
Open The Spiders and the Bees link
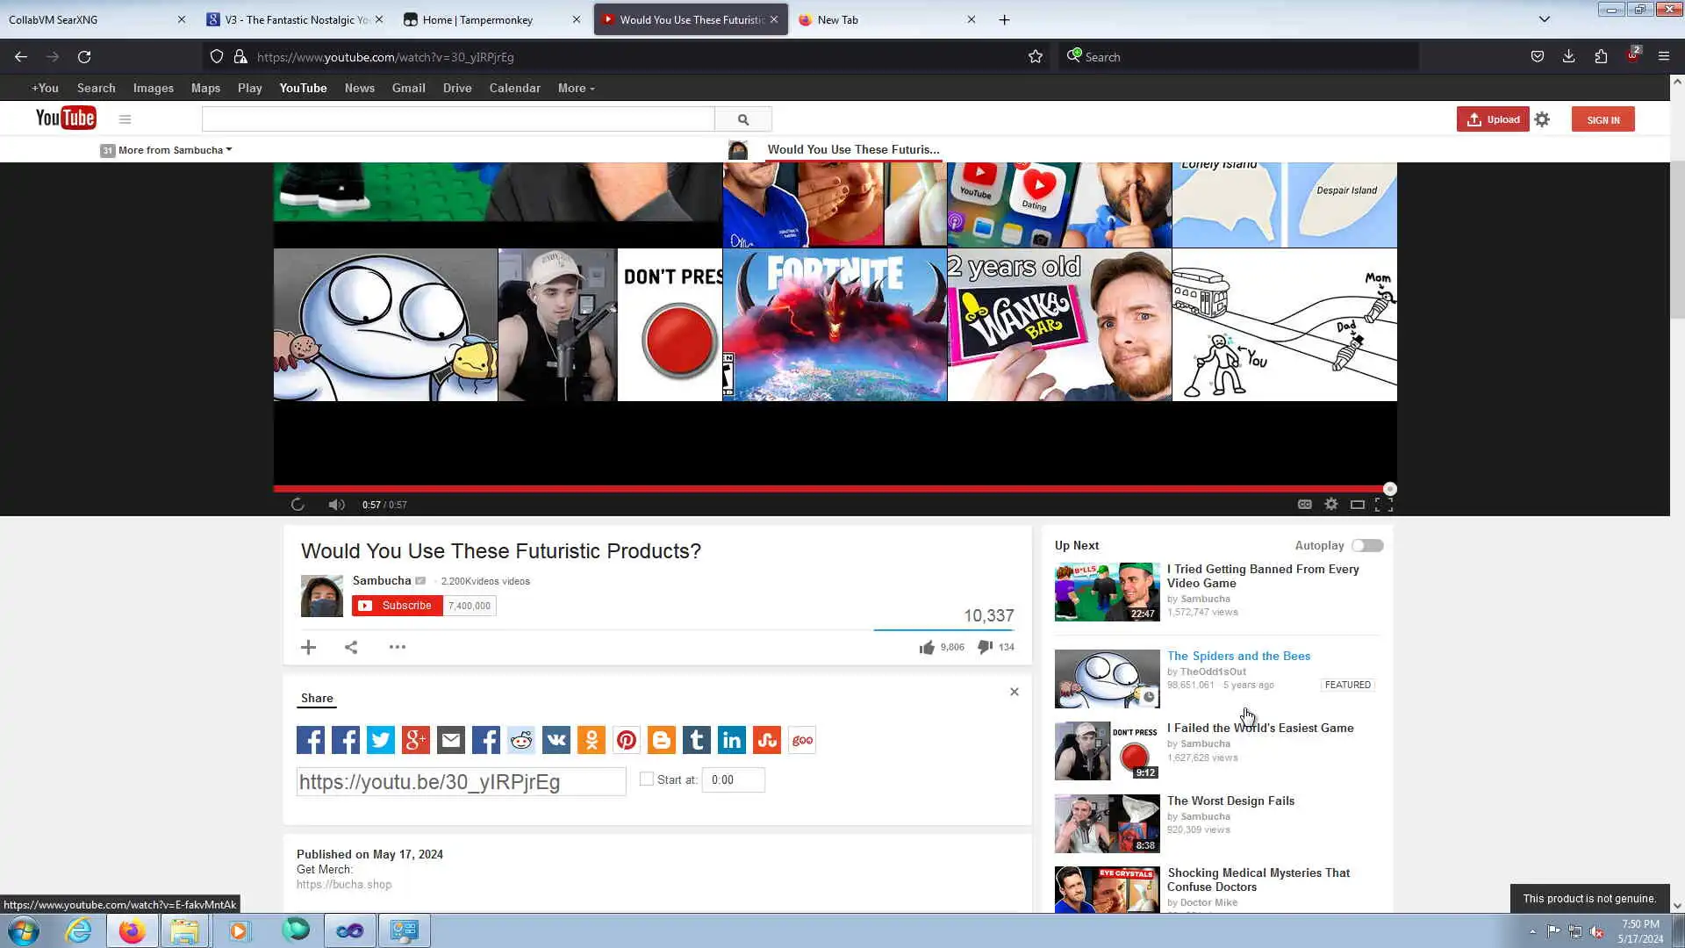click(1238, 656)
